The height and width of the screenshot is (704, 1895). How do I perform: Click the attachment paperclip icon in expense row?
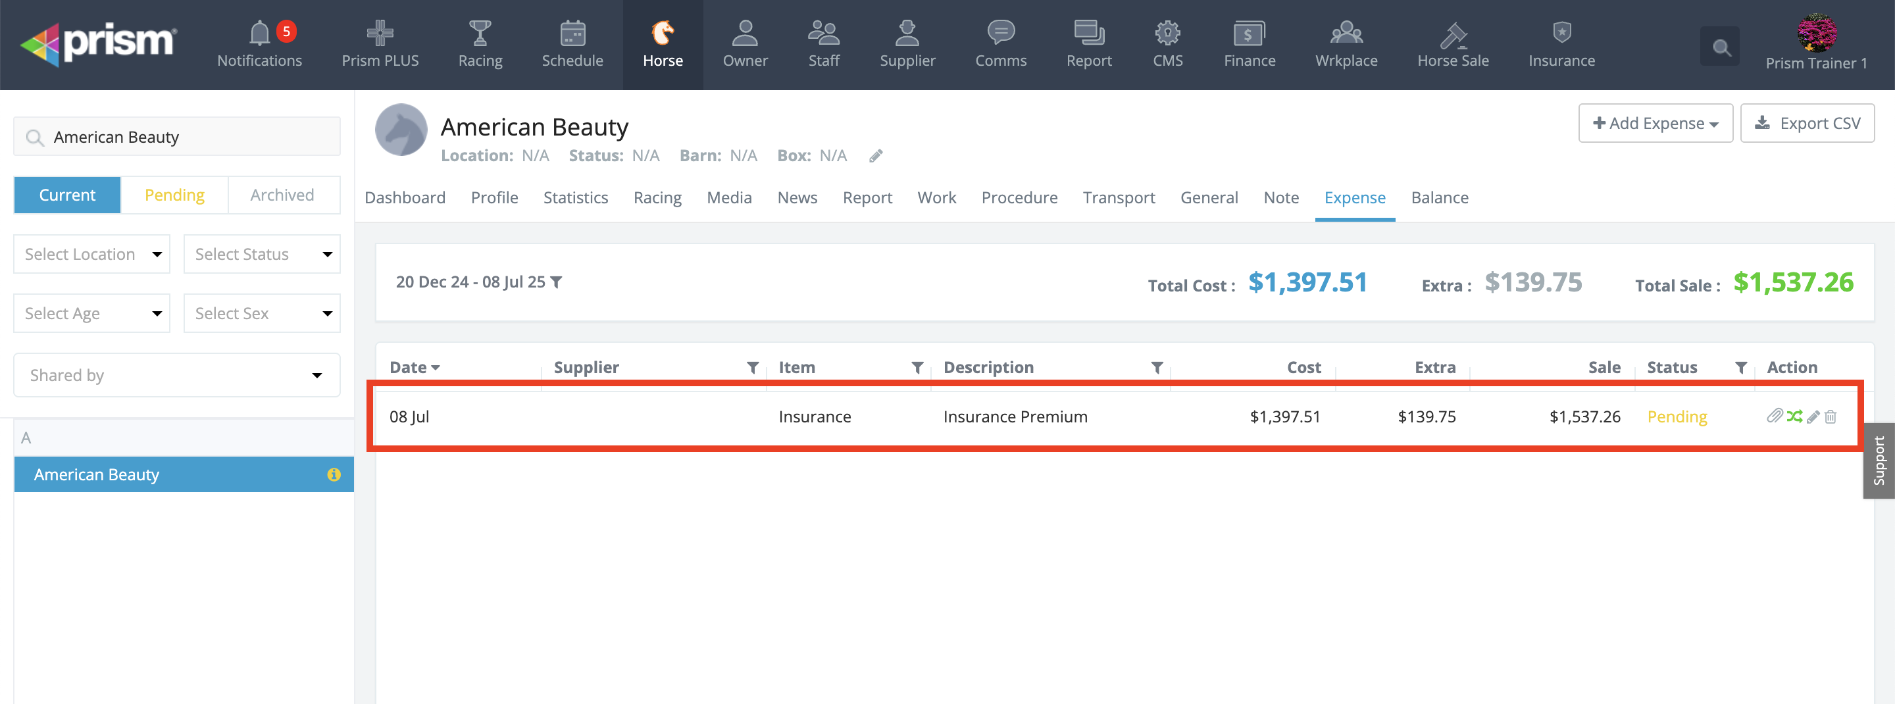pyautogui.click(x=1774, y=416)
